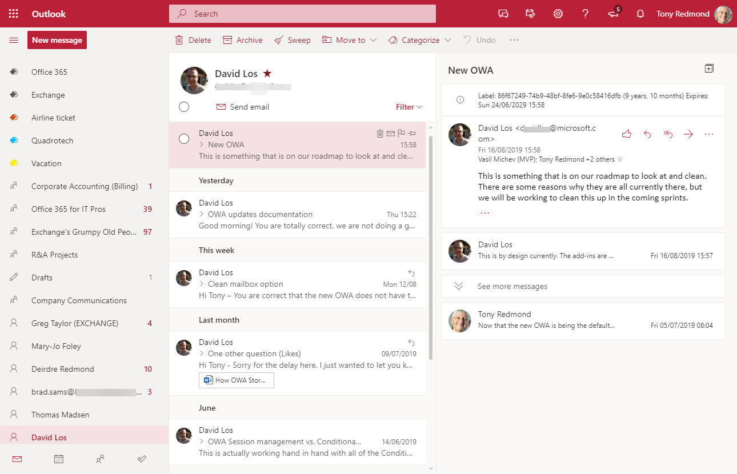The image size is (737, 474).
Task: Open the Filter dropdown
Action: [409, 107]
